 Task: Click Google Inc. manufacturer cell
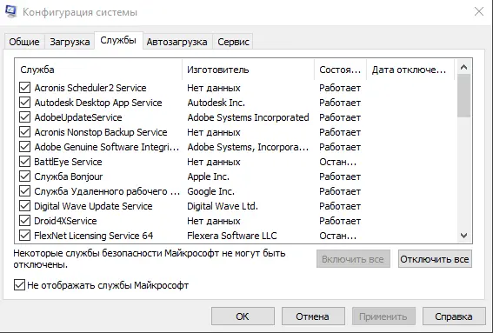pyautogui.click(x=210, y=191)
